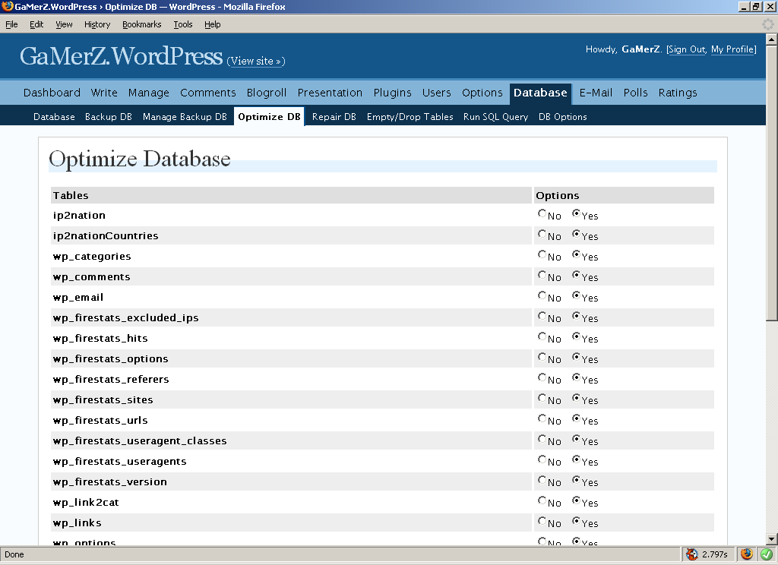778x565 pixels.
Task: Open the Users admin tab
Action: [437, 93]
